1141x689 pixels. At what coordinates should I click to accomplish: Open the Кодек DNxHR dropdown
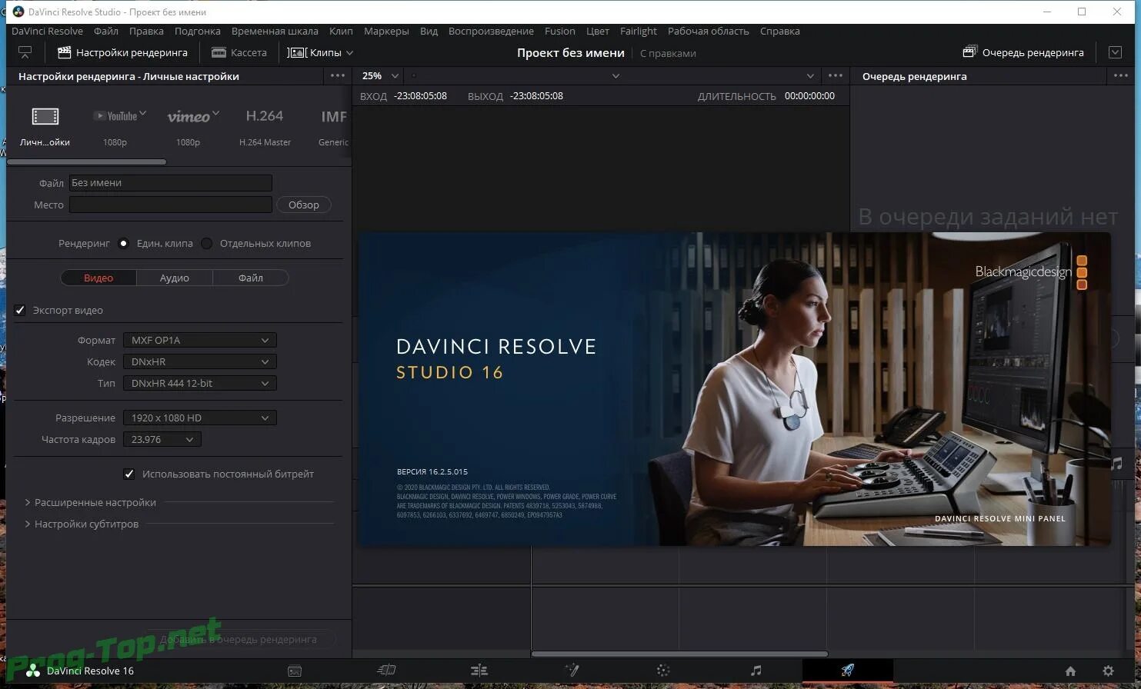click(199, 361)
